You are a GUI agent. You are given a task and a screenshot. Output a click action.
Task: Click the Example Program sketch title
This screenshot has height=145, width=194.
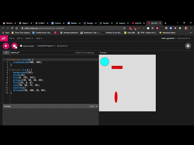click(45, 46)
